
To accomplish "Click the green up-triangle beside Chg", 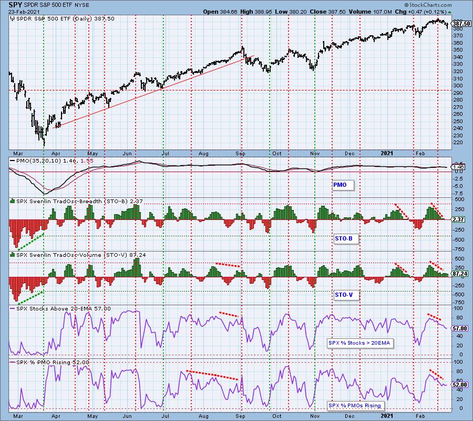I will point(450,12).
